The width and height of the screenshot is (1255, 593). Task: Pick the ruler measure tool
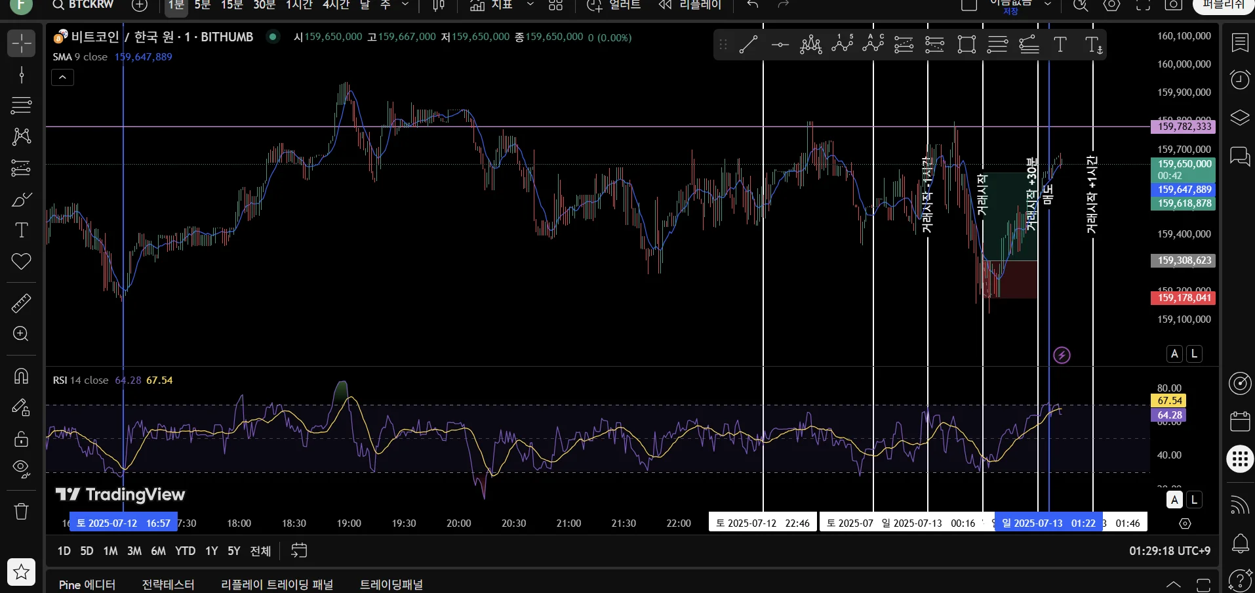tap(21, 303)
